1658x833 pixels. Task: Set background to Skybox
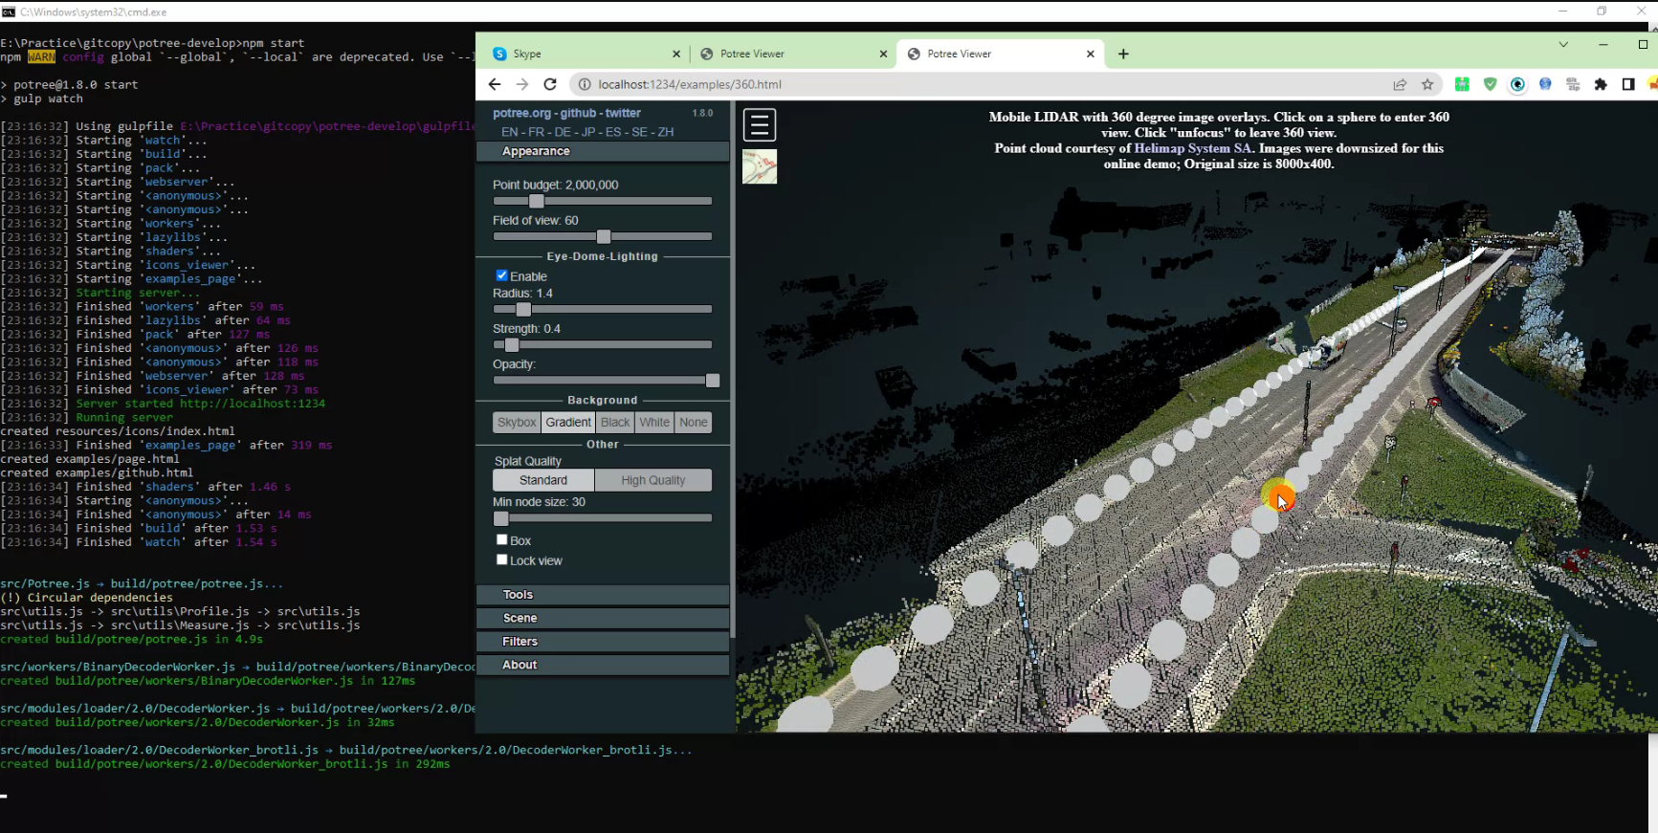pos(517,423)
